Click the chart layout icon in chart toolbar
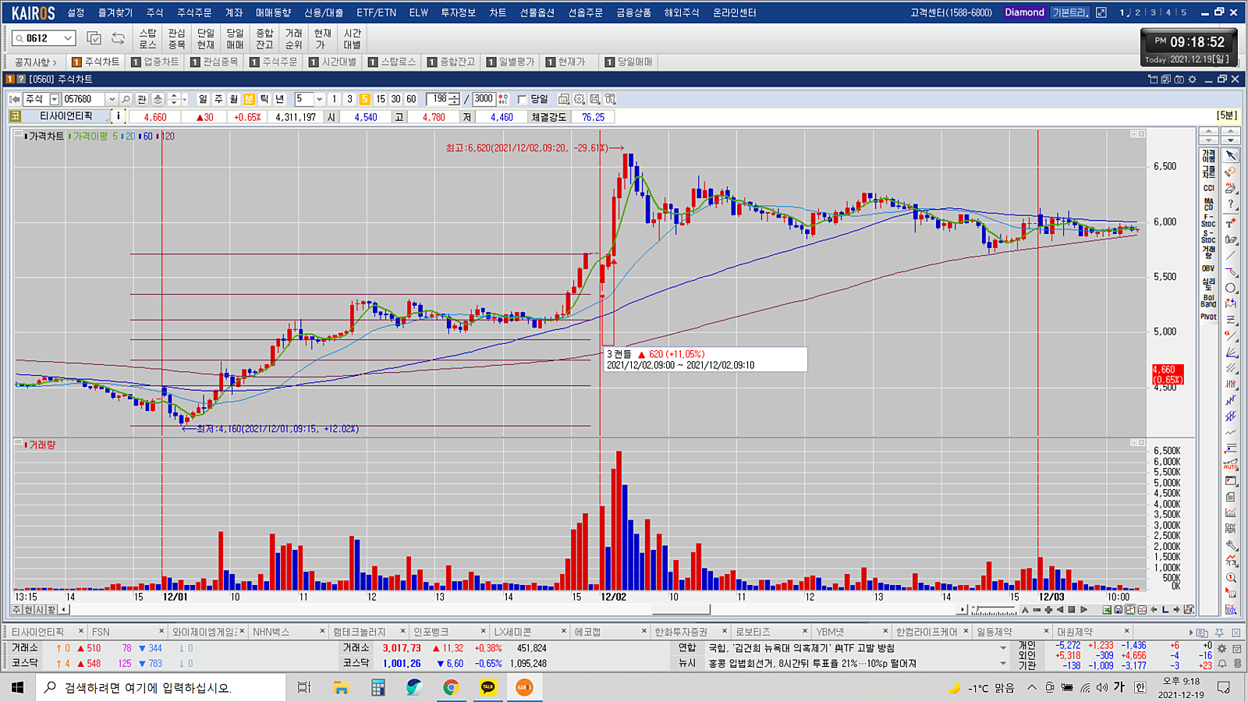The image size is (1248, 702). [x=563, y=99]
